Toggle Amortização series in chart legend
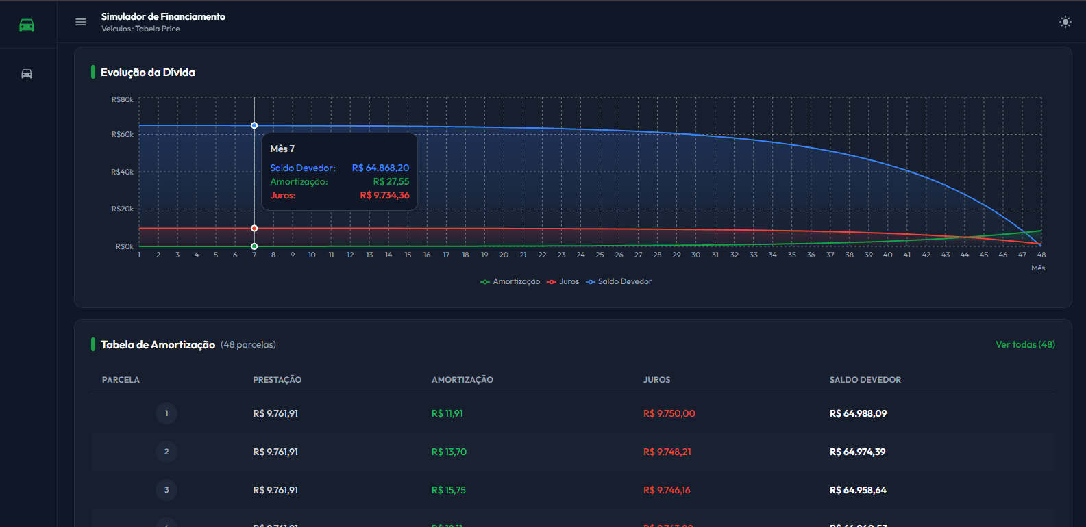The image size is (1086, 527). (x=510, y=281)
